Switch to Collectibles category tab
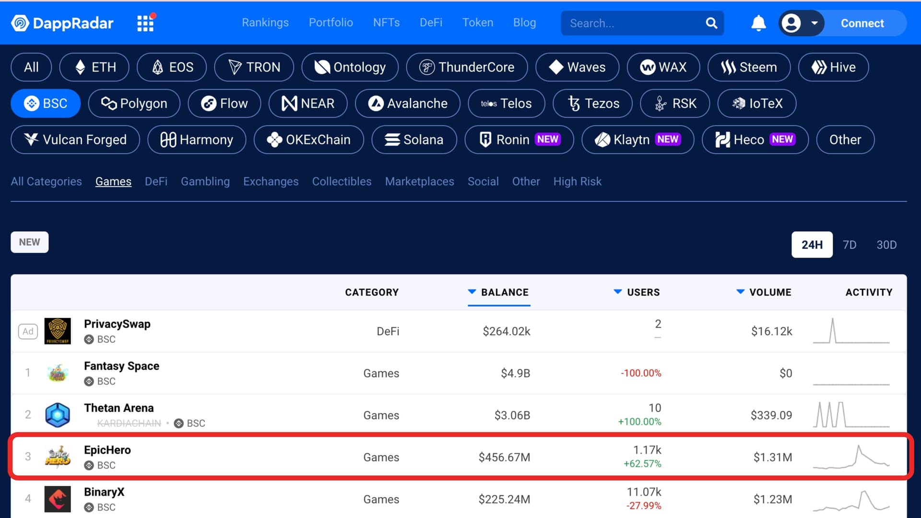This screenshot has height=518, width=921. pyautogui.click(x=342, y=181)
